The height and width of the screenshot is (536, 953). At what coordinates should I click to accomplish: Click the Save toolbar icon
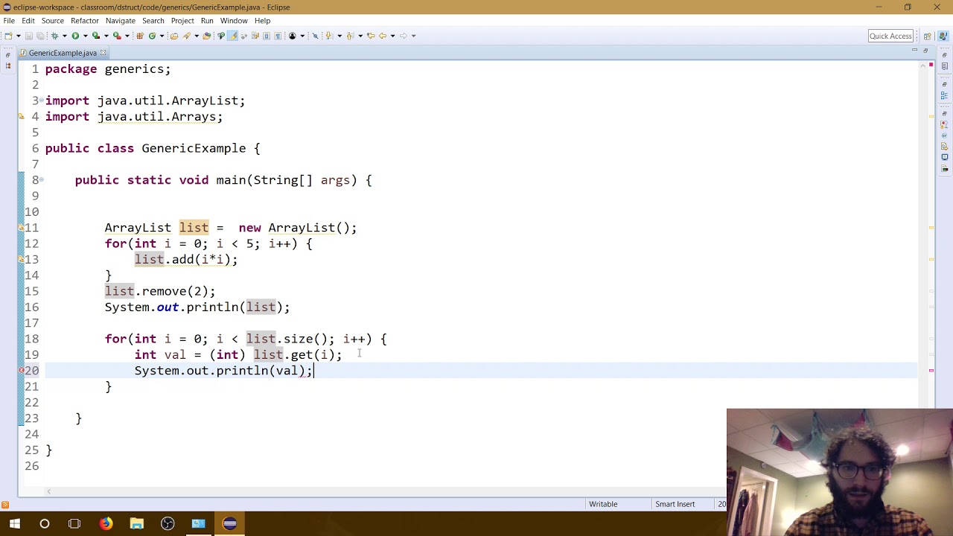pos(29,36)
